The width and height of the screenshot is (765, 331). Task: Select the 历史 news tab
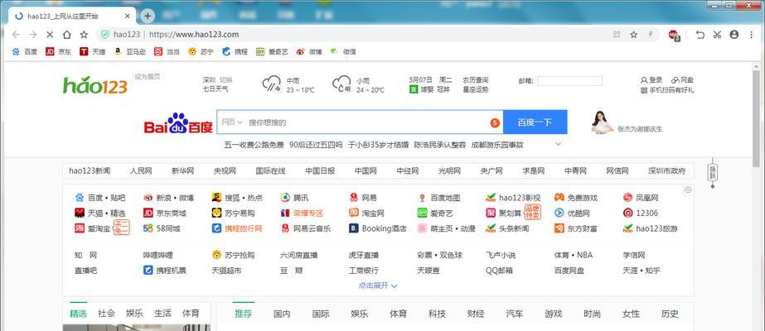click(670, 314)
